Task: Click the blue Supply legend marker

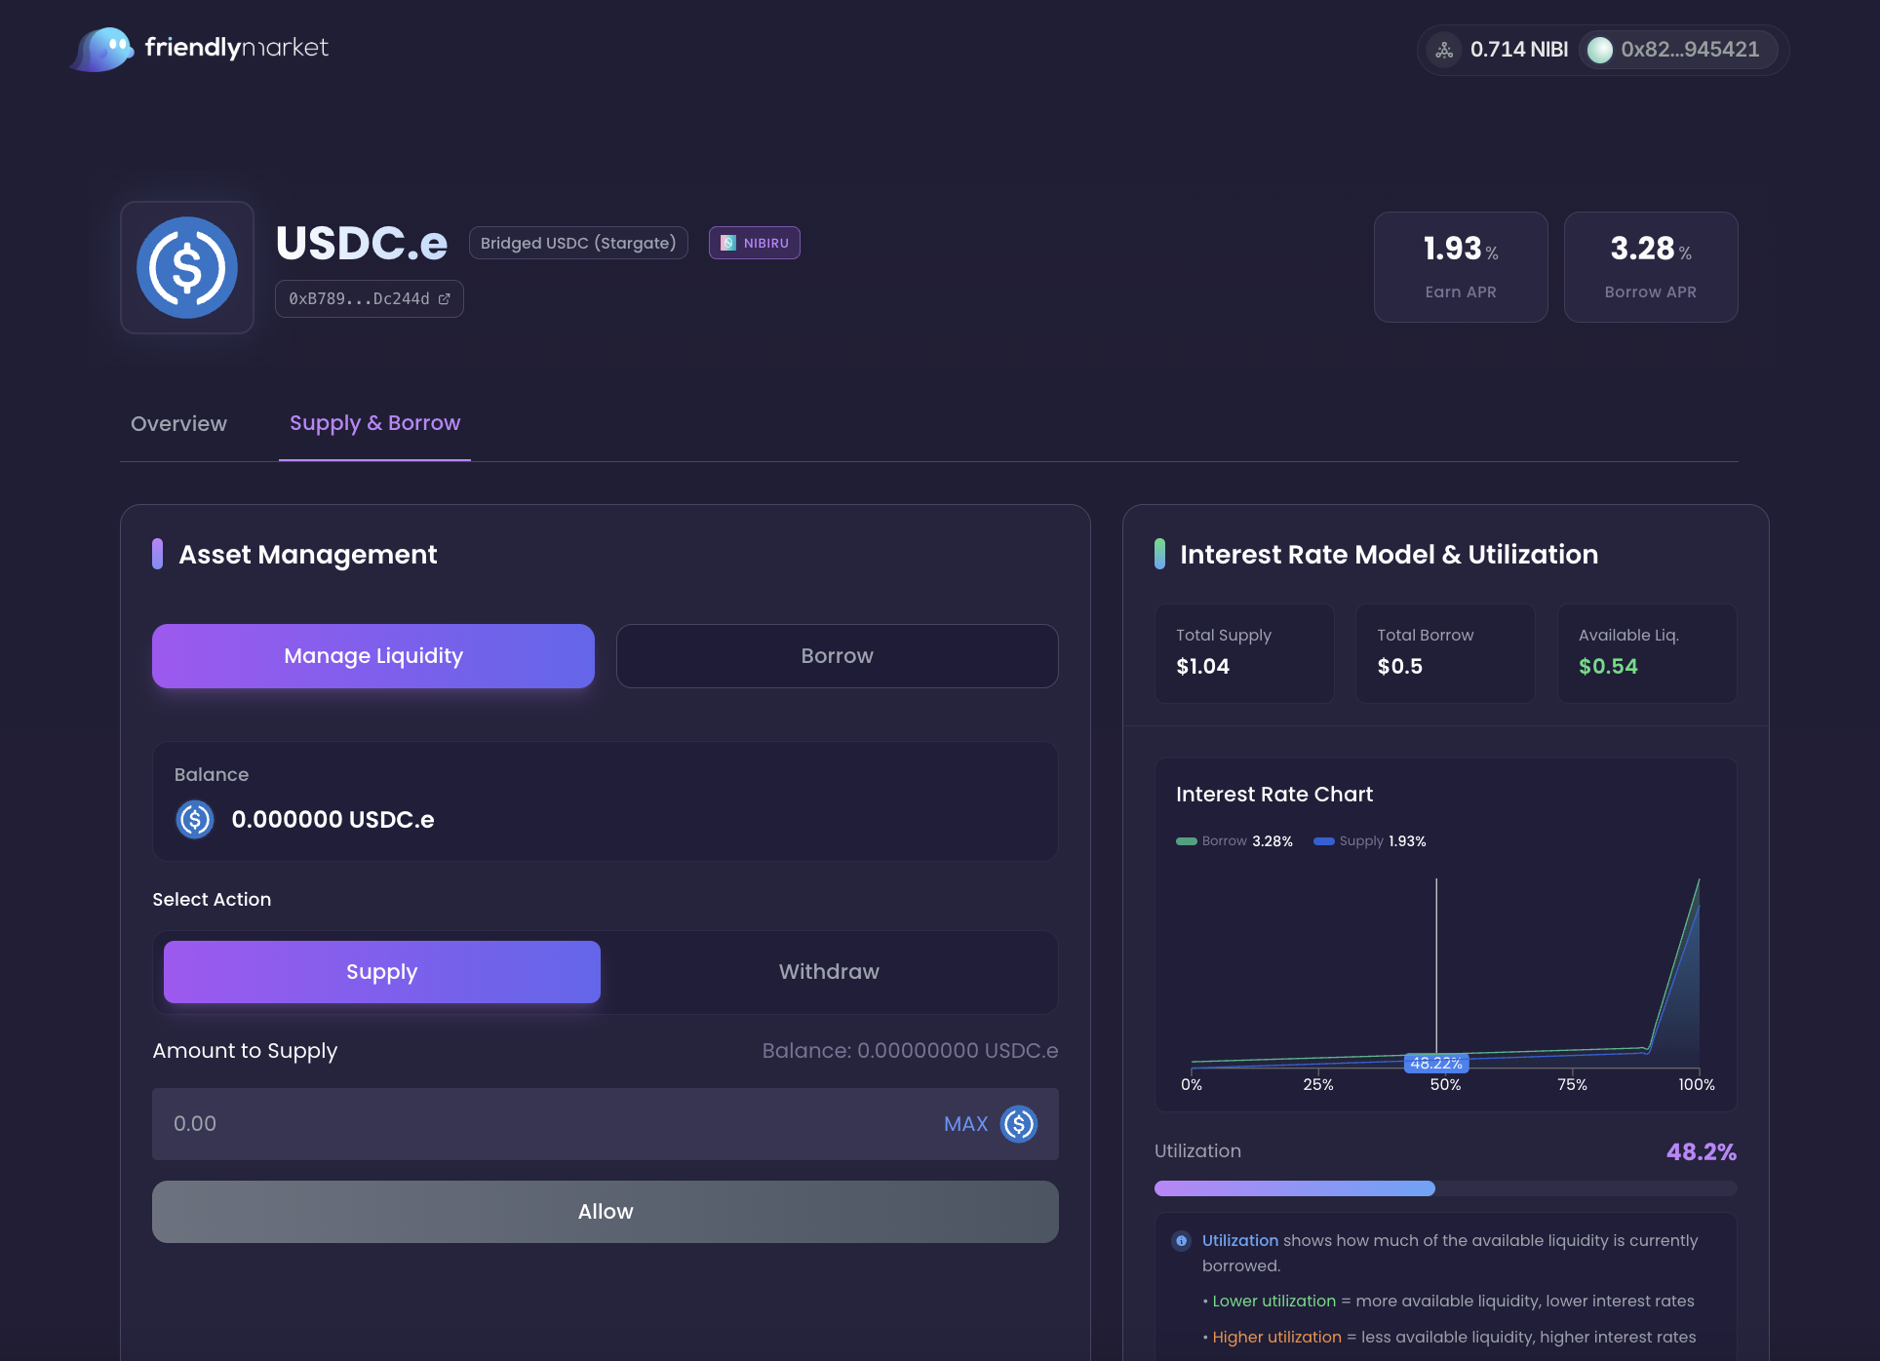Action: [1324, 841]
